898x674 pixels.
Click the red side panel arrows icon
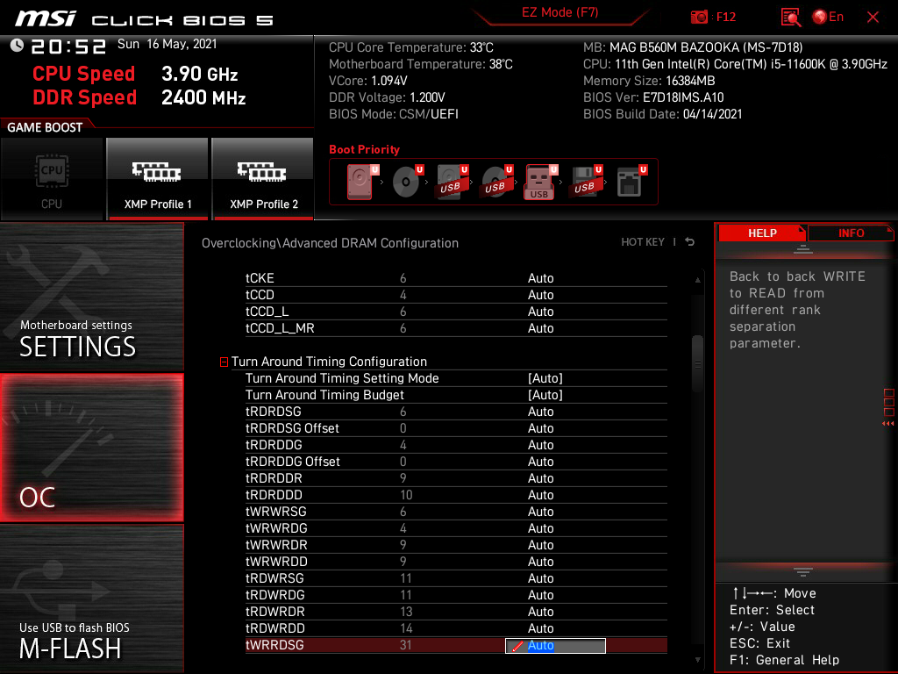pos(888,424)
